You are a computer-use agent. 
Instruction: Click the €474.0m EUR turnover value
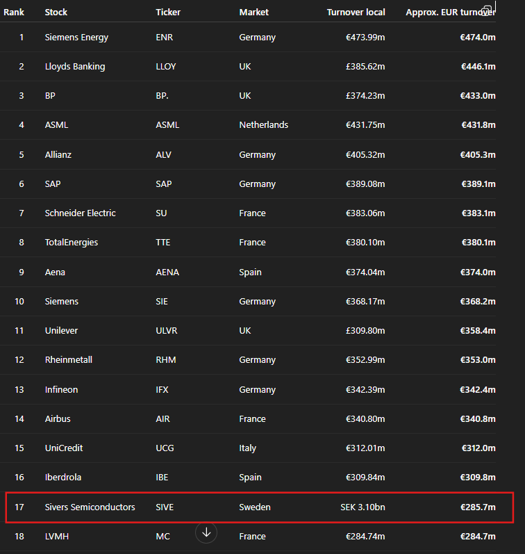pyautogui.click(x=478, y=38)
